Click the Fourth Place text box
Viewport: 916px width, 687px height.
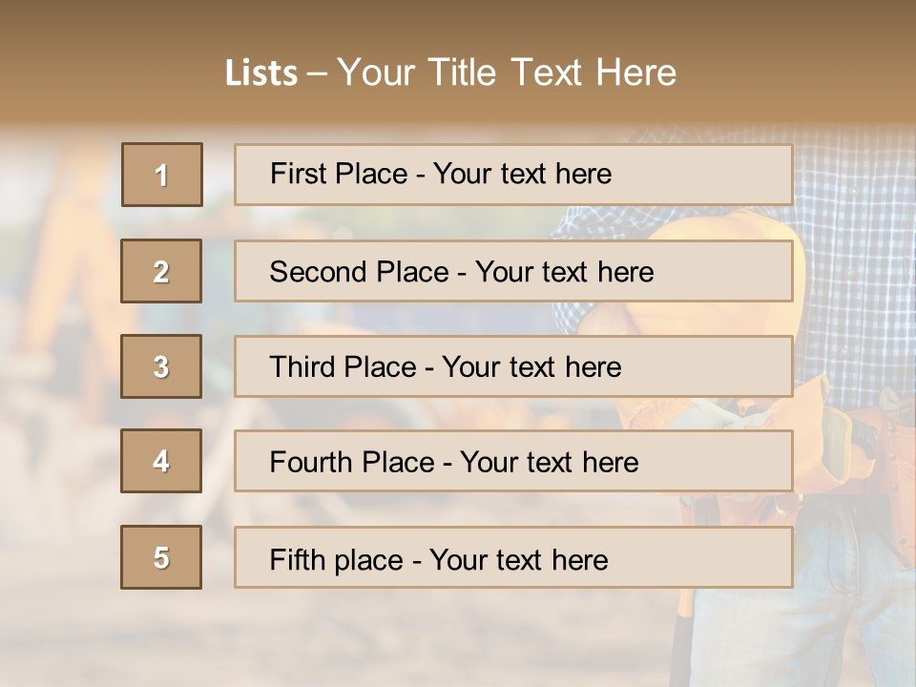coord(512,462)
